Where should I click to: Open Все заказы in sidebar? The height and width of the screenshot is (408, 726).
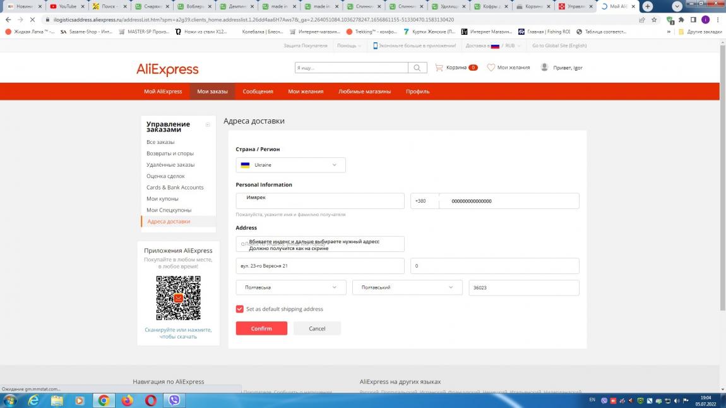coord(160,142)
